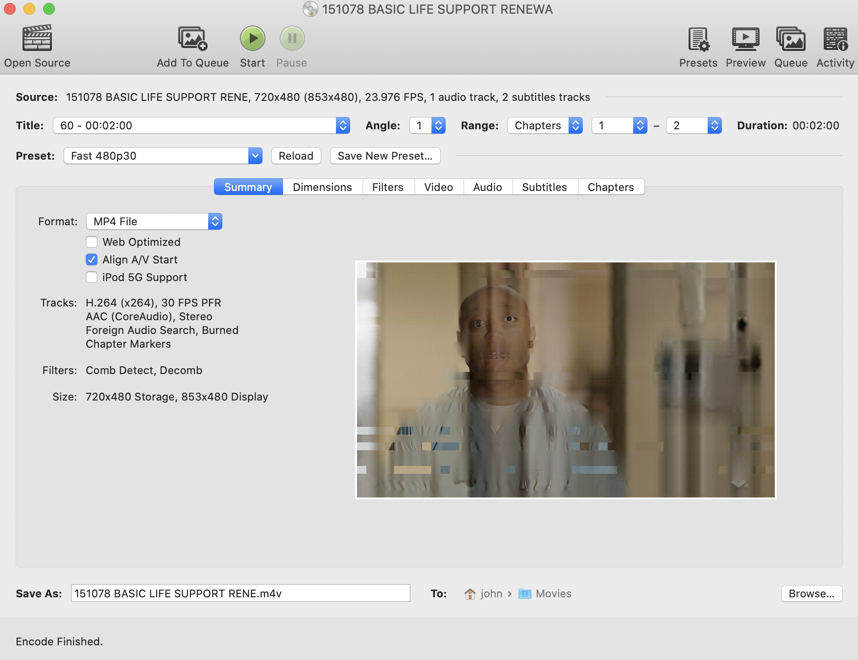
Task: Click the 'Comb Detect, Decomb' filters text
Action: [x=144, y=370]
